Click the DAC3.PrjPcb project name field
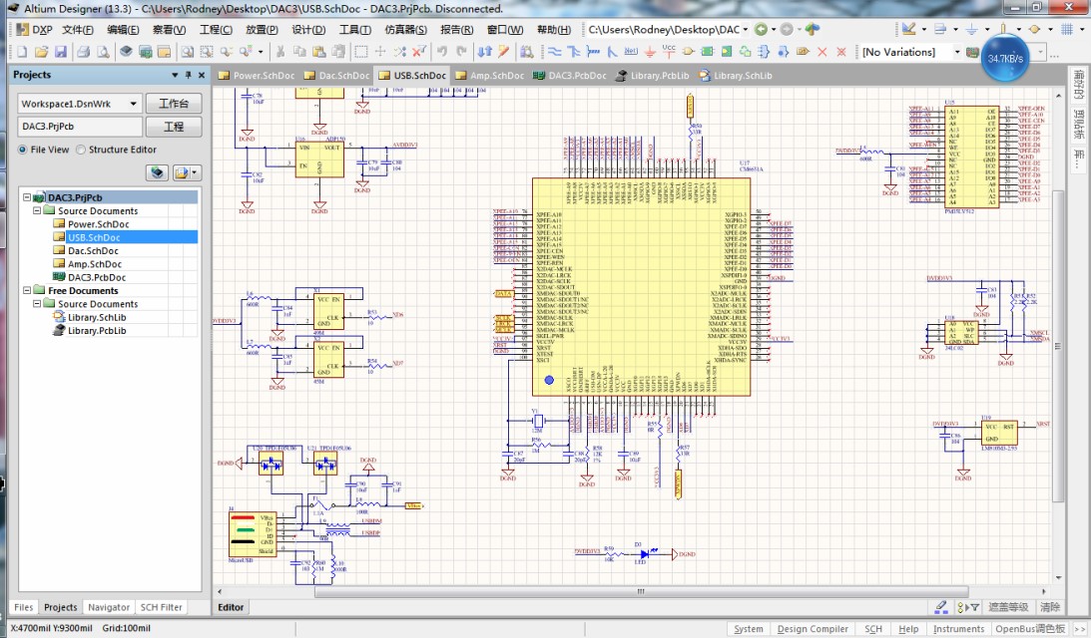This screenshot has width=1091, height=638. tap(80, 127)
